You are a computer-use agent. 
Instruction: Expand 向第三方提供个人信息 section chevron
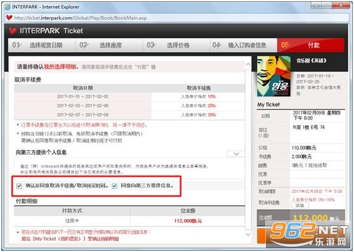coord(236,154)
